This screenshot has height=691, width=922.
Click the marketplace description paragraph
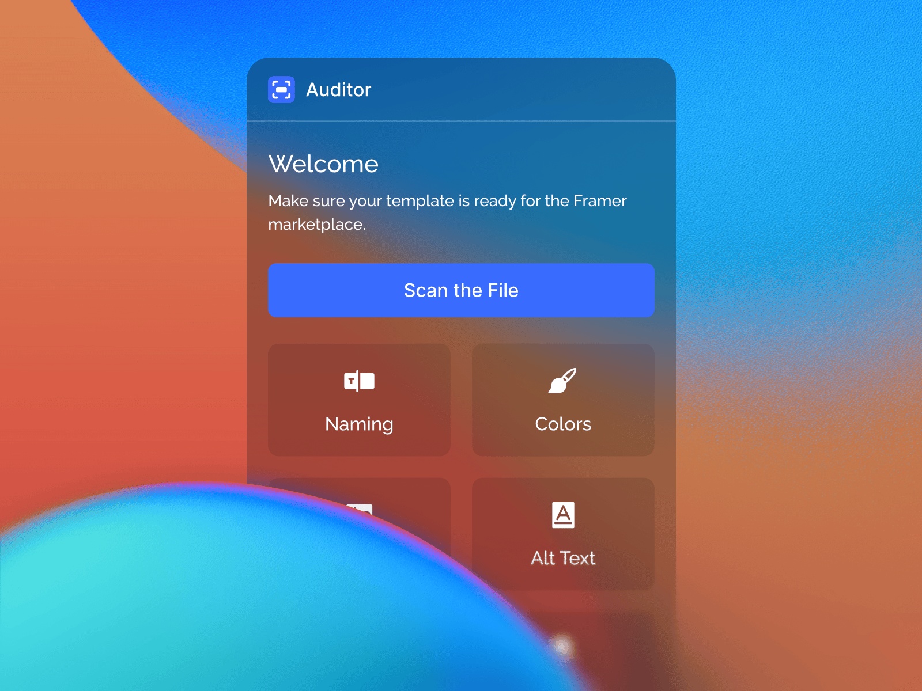tap(448, 212)
